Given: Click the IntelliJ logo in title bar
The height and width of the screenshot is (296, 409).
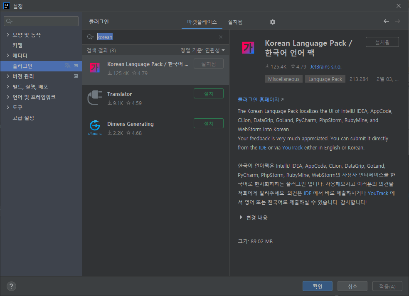Looking at the screenshot, I should 7,6.
